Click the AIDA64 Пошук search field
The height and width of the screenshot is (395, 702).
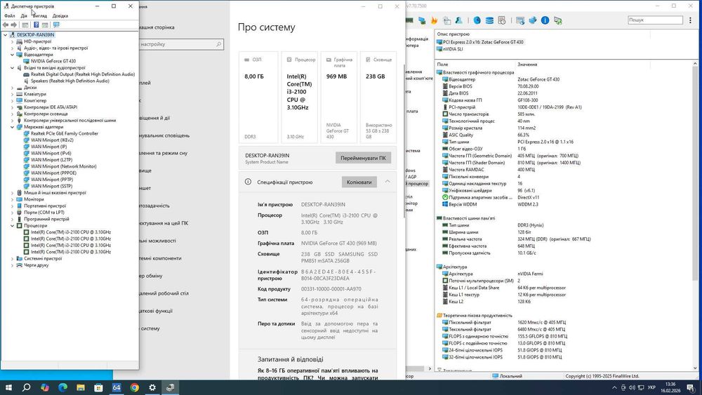coord(655,20)
